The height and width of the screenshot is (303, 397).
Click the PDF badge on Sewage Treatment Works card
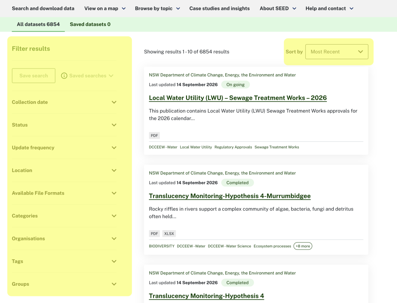tap(154, 135)
